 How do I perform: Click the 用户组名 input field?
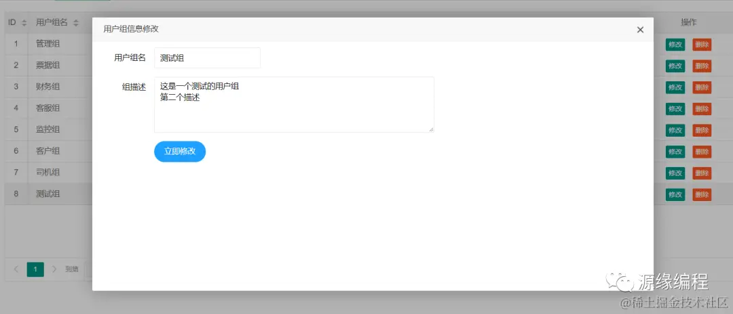pos(207,58)
